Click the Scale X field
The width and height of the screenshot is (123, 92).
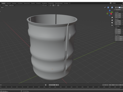118,30
